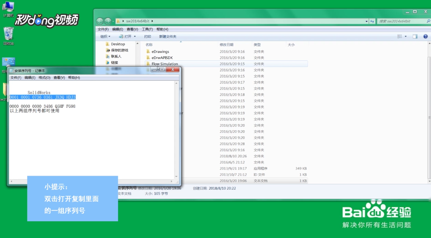This screenshot has height=238, width=431.
Task: Open Explorer 编辑(E) menu
Action: click(118, 30)
